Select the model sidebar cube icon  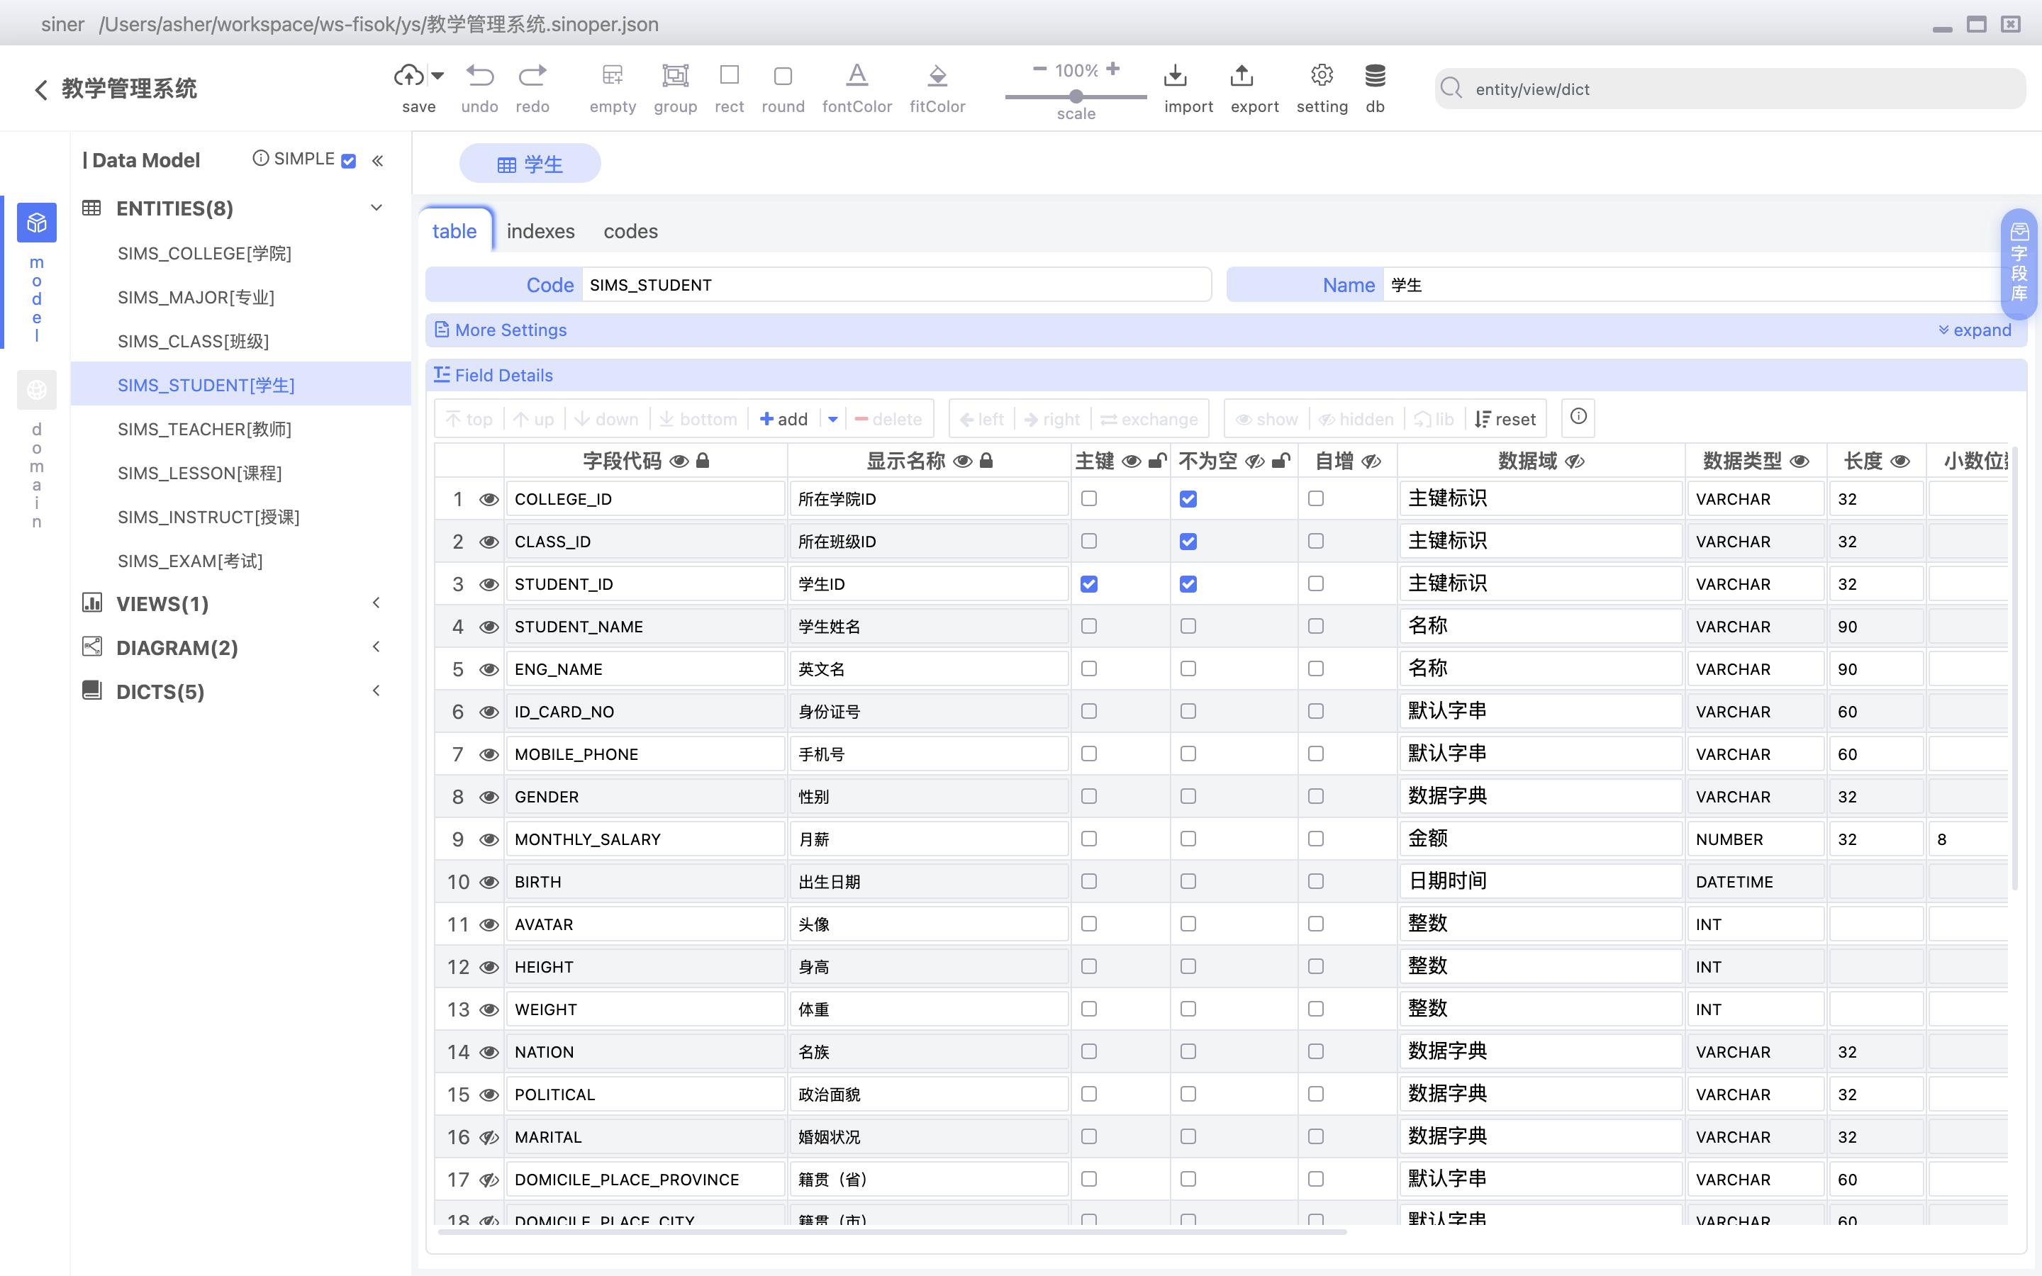tap(36, 223)
